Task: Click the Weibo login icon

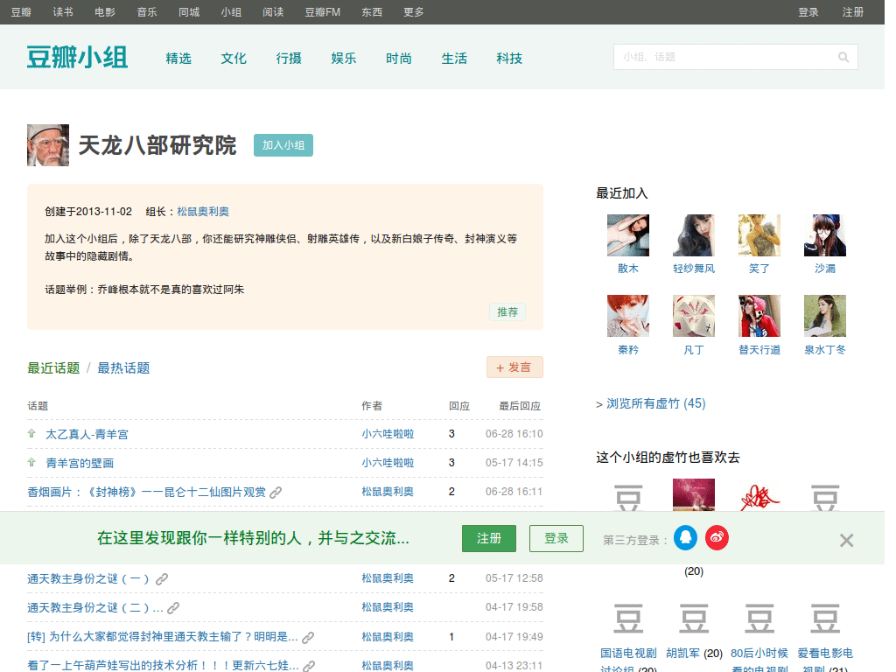Action: click(717, 539)
